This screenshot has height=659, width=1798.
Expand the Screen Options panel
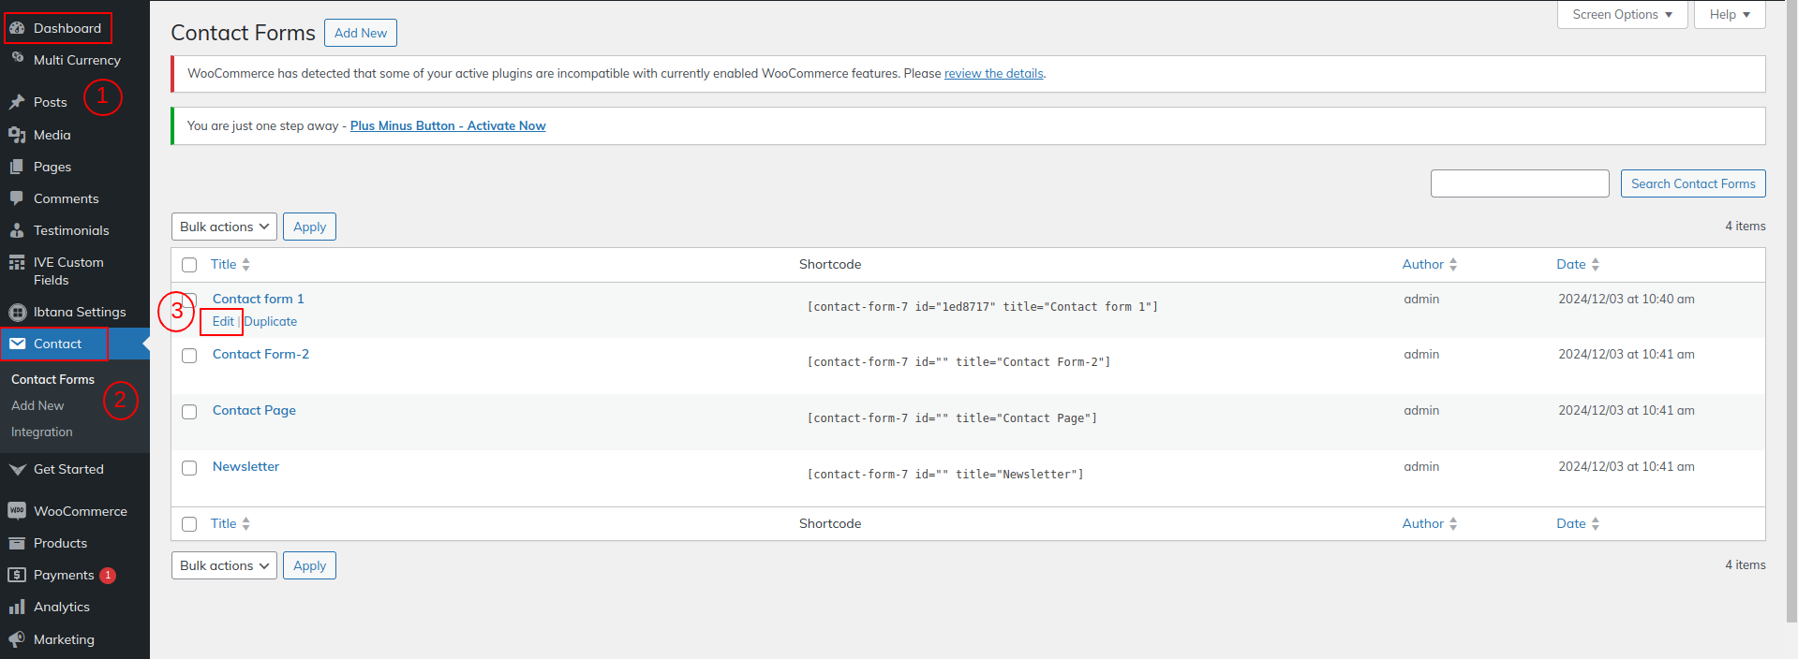(1622, 15)
